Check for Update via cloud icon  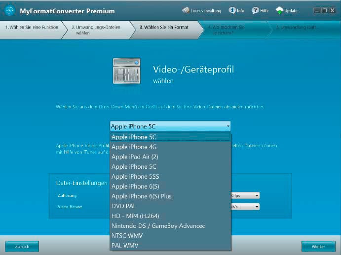tap(286, 10)
